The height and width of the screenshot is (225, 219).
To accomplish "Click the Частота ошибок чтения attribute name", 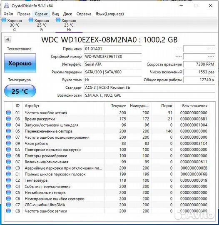I will [x=46, y=113].
